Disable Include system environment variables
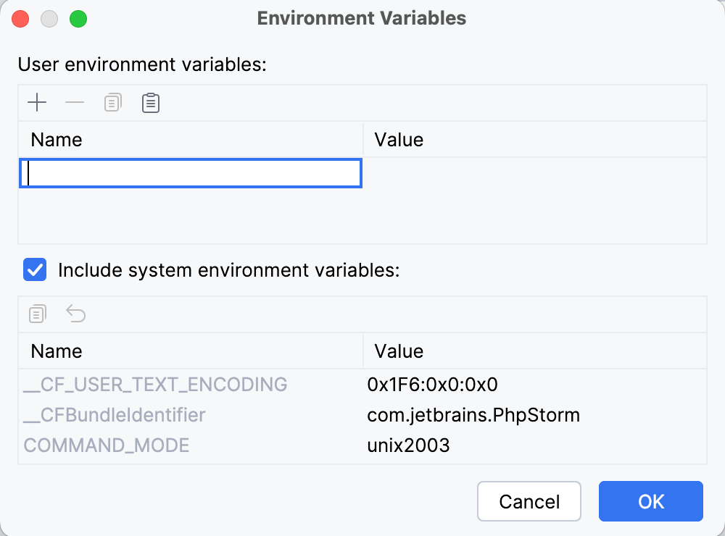This screenshot has width=725, height=536. point(34,269)
